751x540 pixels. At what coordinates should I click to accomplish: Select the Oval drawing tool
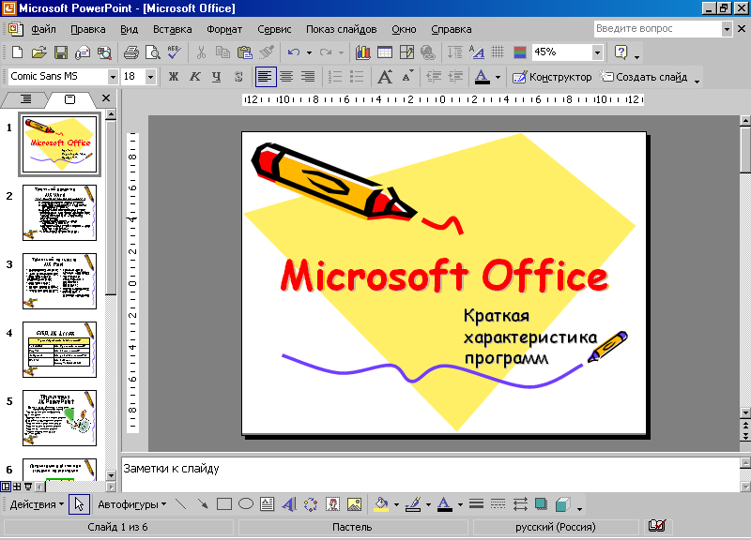(246, 504)
